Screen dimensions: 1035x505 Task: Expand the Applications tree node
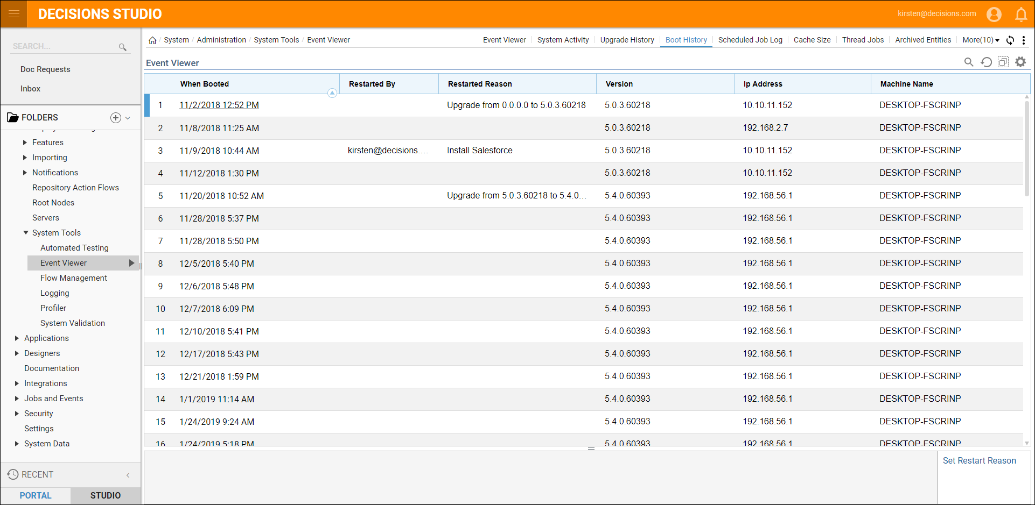[17, 338]
